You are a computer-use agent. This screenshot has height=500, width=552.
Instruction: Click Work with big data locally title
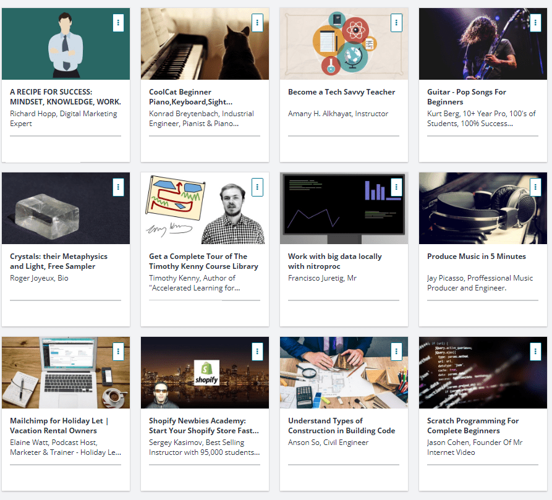[334, 261]
